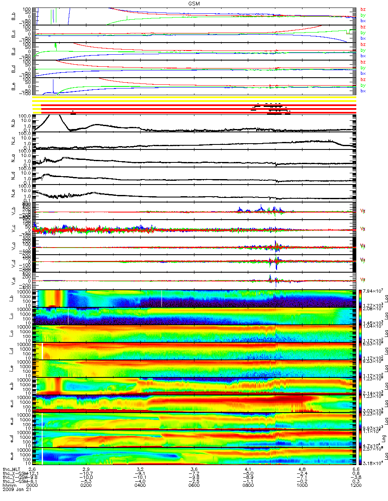
Task: Click the 0600 time tick label
Action: (x=194, y=486)
